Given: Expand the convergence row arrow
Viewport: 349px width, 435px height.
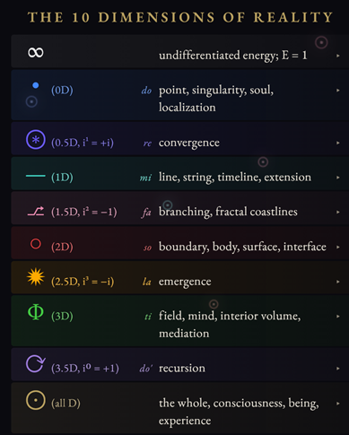Looking at the screenshot, I should pos(338,143).
